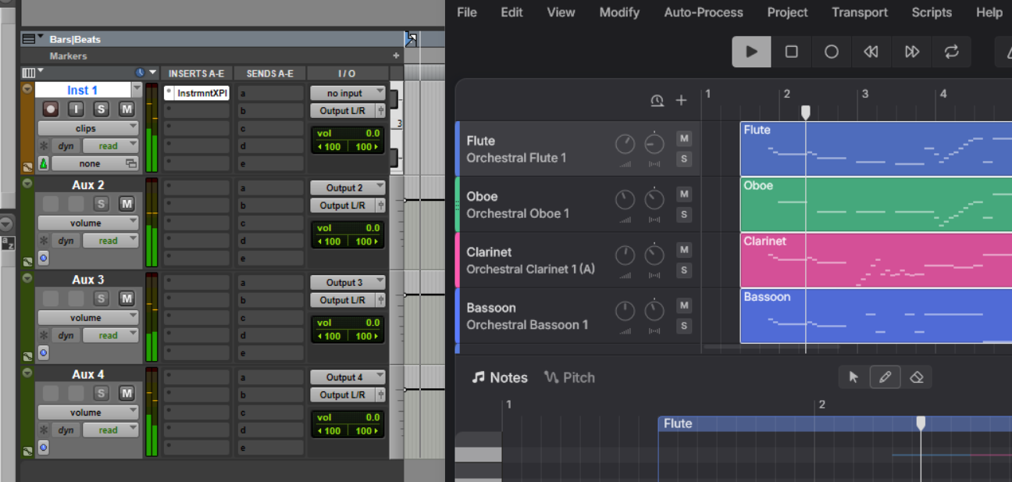The width and height of the screenshot is (1012, 482).
Task: Solo the Aux 2 track
Action: (x=101, y=204)
